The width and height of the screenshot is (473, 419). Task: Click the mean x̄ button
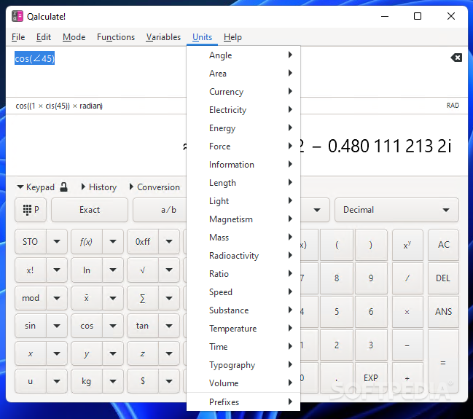(x=87, y=298)
